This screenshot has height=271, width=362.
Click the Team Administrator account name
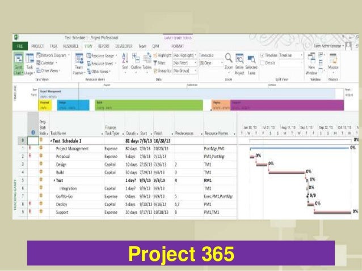pos(327,46)
